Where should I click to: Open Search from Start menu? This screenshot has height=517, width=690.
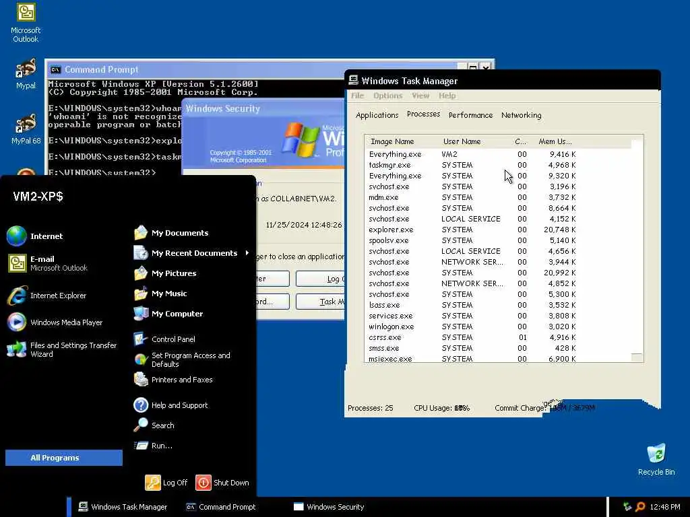click(154, 425)
